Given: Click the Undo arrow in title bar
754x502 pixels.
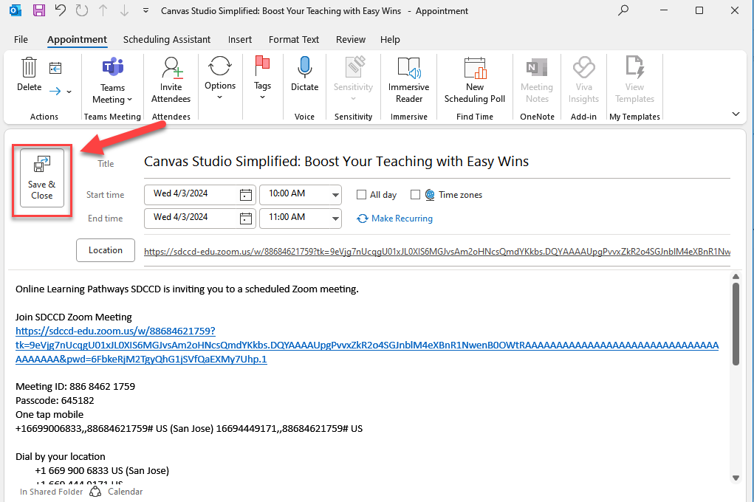Looking at the screenshot, I should pos(61,11).
